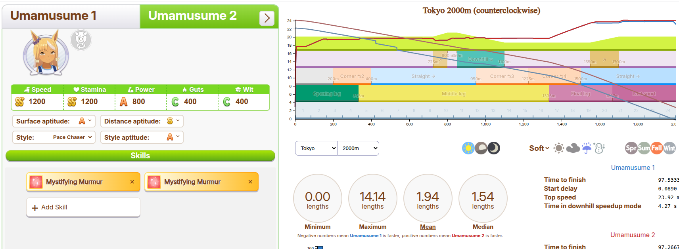Click the Last spurt phase on chart
679x249 pixels.
coord(644,93)
